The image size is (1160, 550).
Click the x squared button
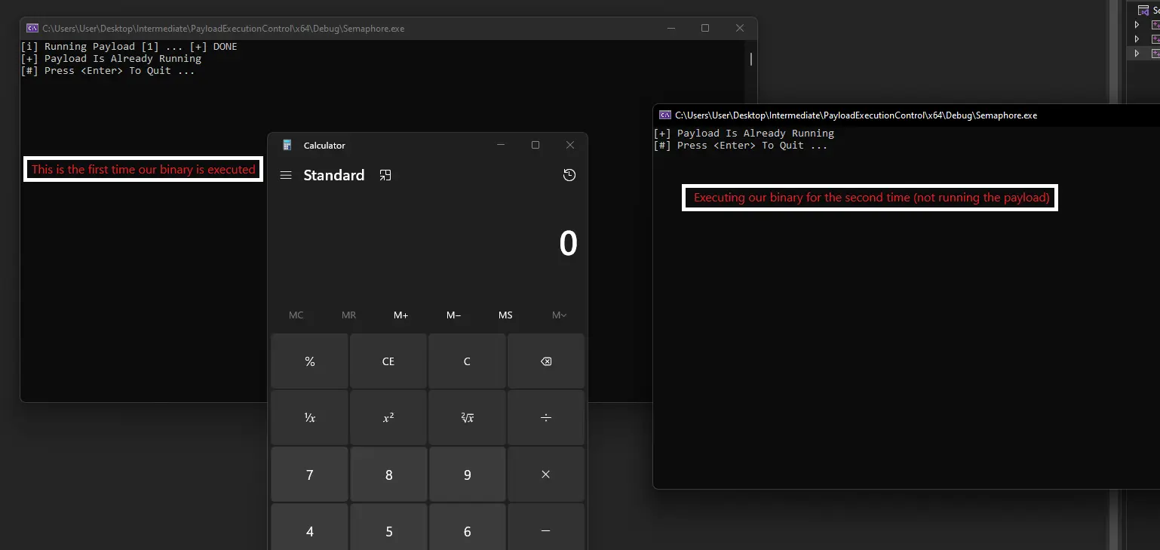click(388, 417)
